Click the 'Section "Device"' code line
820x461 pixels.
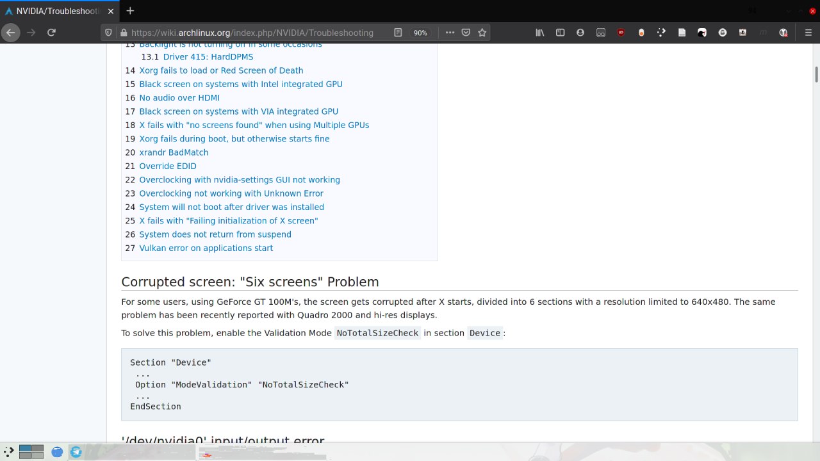click(x=170, y=362)
